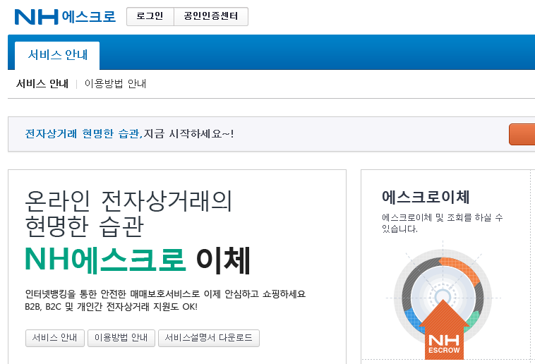Click the NH ESCROW arrow graphic

[444, 330]
